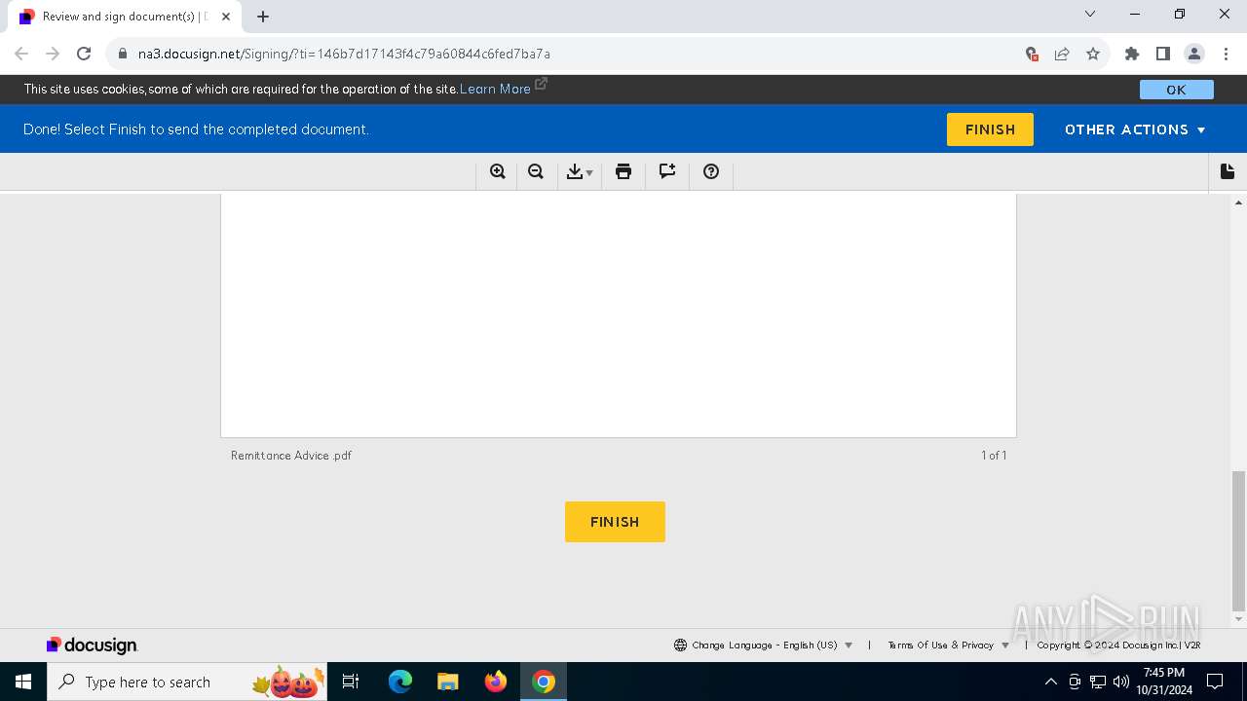Launch Firefox from taskbar
Image resolution: width=1247 pixels, height=701 pixels.
[496, 682]
